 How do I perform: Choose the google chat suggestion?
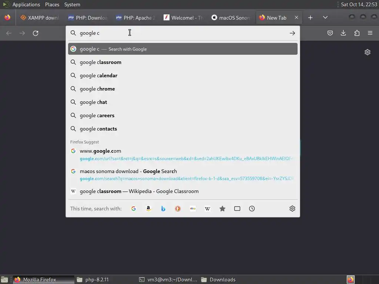coord(183,102)
